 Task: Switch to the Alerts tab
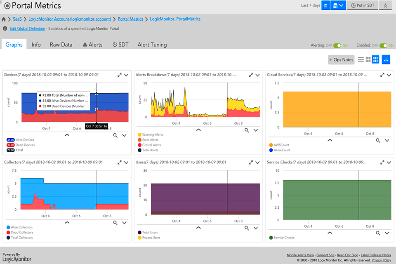click(x=93, y=45)
